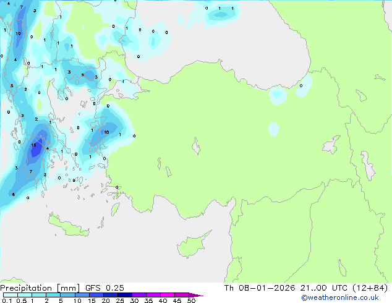
Task: Click the "35" legend scale label
Action: [148, 301]
